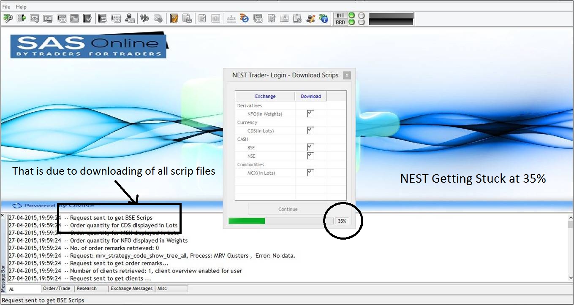Click the dark panel with list lines icon
The width and height of the screenshot is (574, 305).
102,19
